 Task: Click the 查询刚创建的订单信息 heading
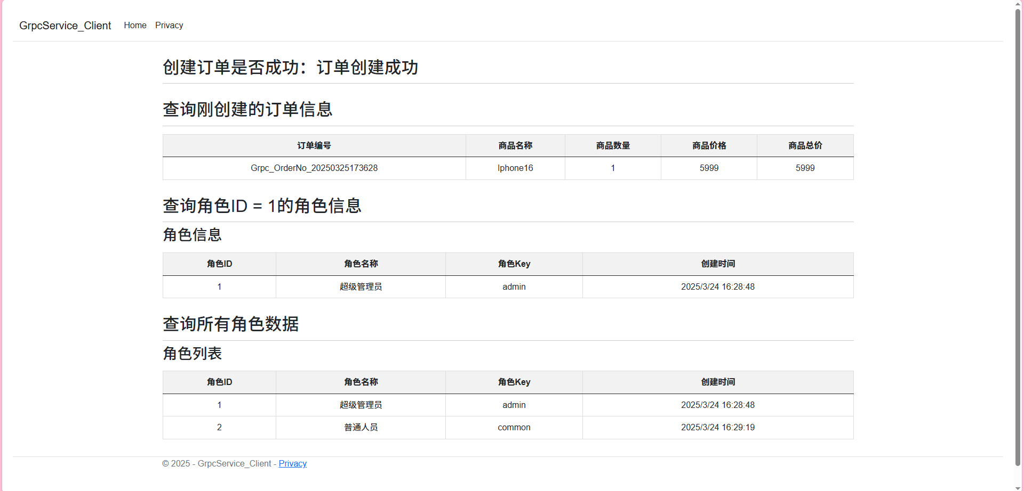click(247, 109)
